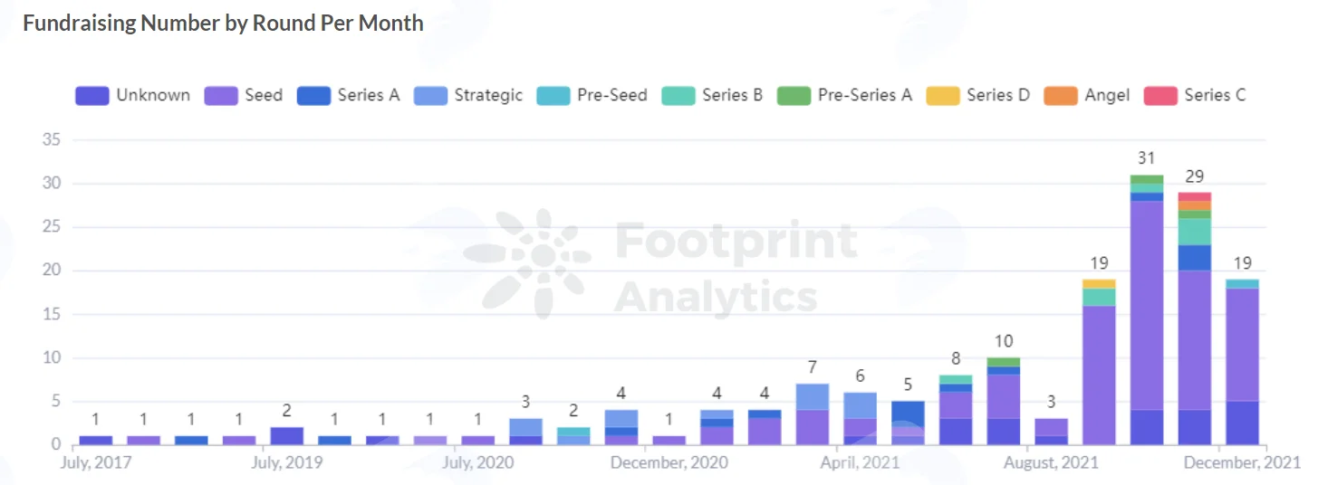Click the Strategic legend color swatch
The height and width of the screenshot is (485, 1328).
coord(430,95)
